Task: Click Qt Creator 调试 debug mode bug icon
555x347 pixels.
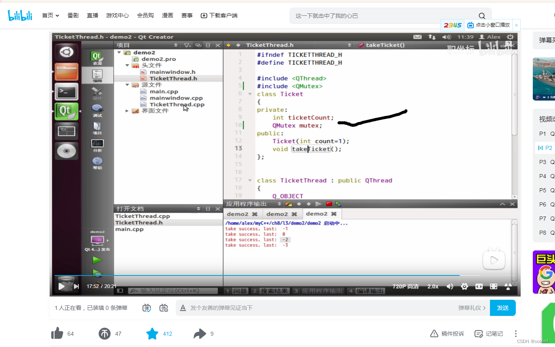Action: (97, 110)
